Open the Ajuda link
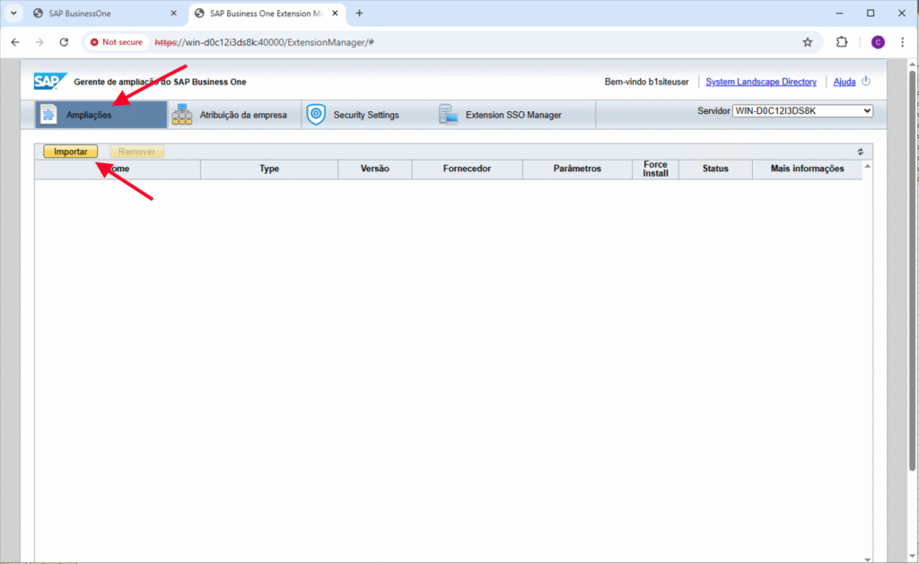This screenshot has height=564, width=919. (844, 82)
